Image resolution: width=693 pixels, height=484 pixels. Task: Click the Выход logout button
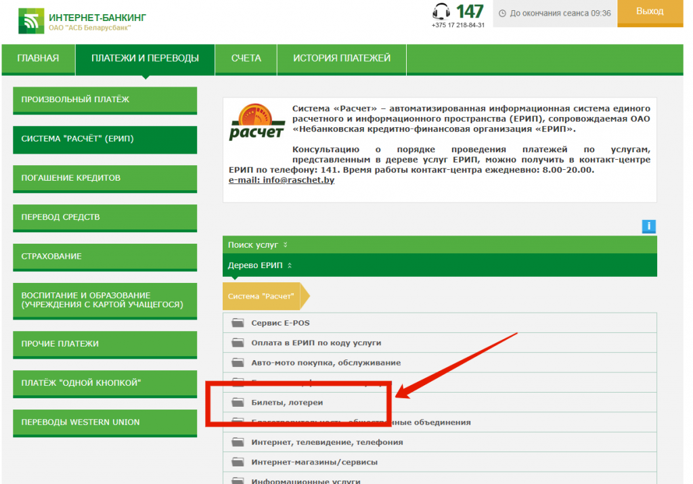click(x=650, y=13)
